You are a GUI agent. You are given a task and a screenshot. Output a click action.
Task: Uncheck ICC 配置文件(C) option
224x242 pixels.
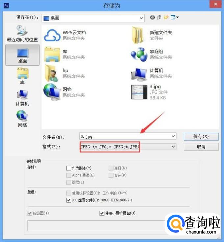pos(69,200)
